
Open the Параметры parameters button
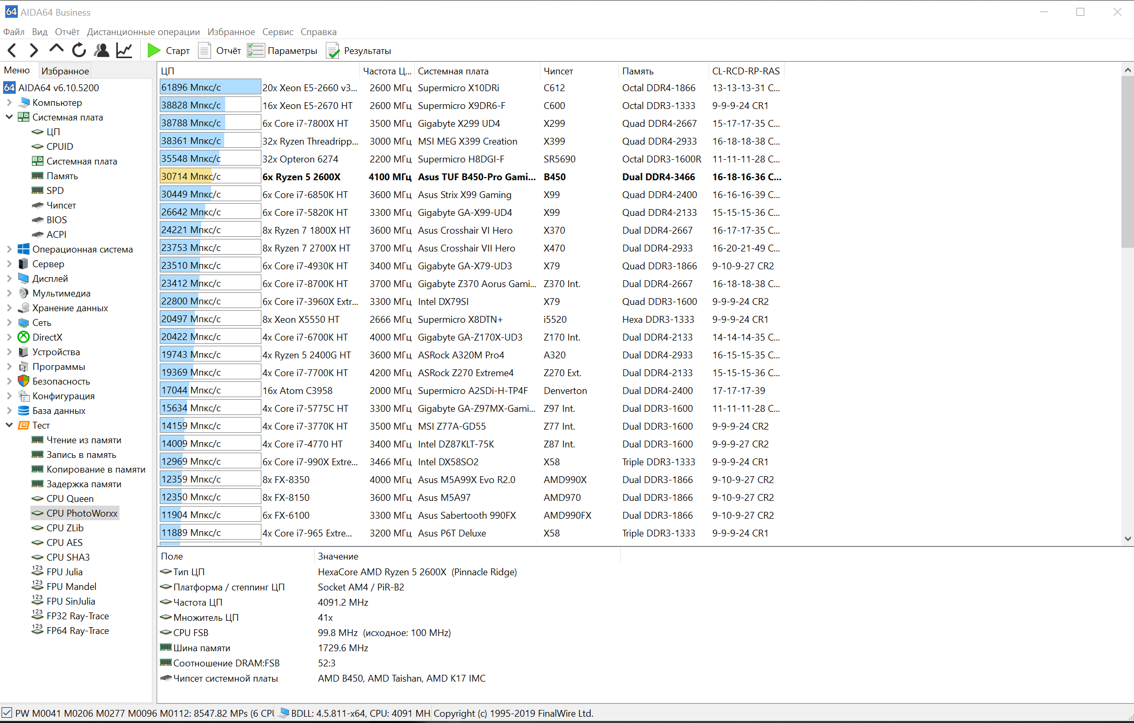(x=283, y=51)
